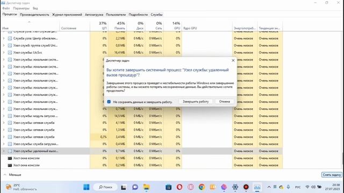Click the "Снять задачу" button
This screenshot has width=344, height=193.
tap(332, 175)
